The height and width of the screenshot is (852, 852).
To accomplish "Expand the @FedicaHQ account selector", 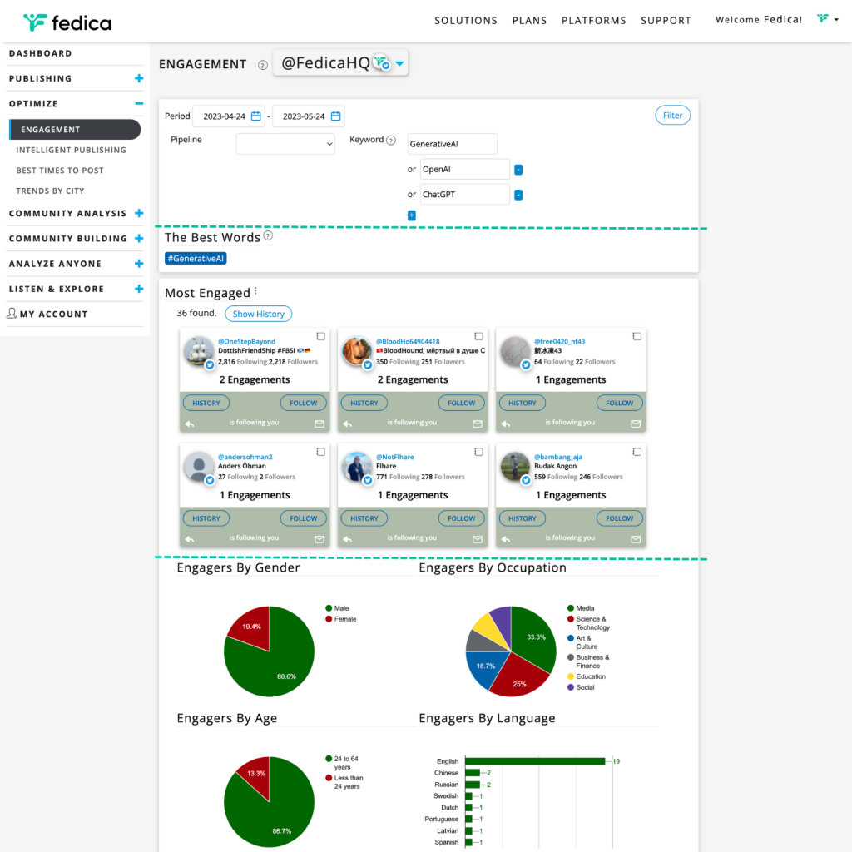I will 400,64.
